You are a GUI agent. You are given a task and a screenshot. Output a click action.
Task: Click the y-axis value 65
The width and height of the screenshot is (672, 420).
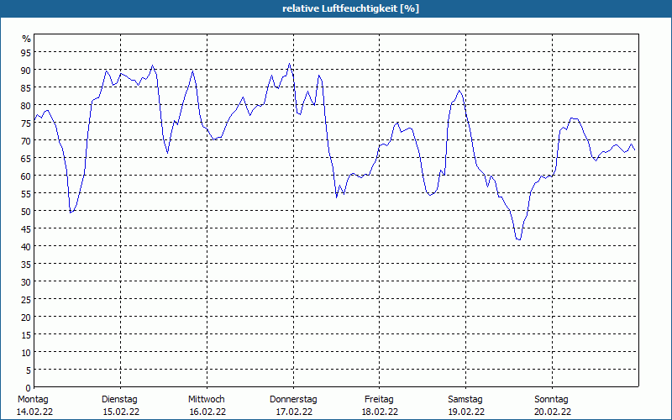tap(27, 159)
